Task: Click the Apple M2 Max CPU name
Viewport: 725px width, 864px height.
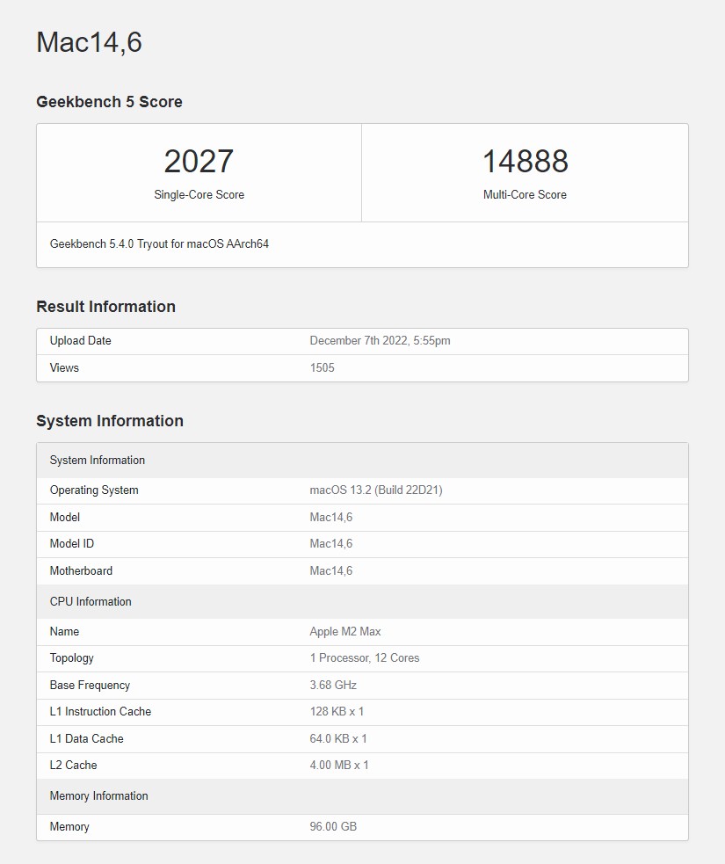Action: click(x=344, y=632)
